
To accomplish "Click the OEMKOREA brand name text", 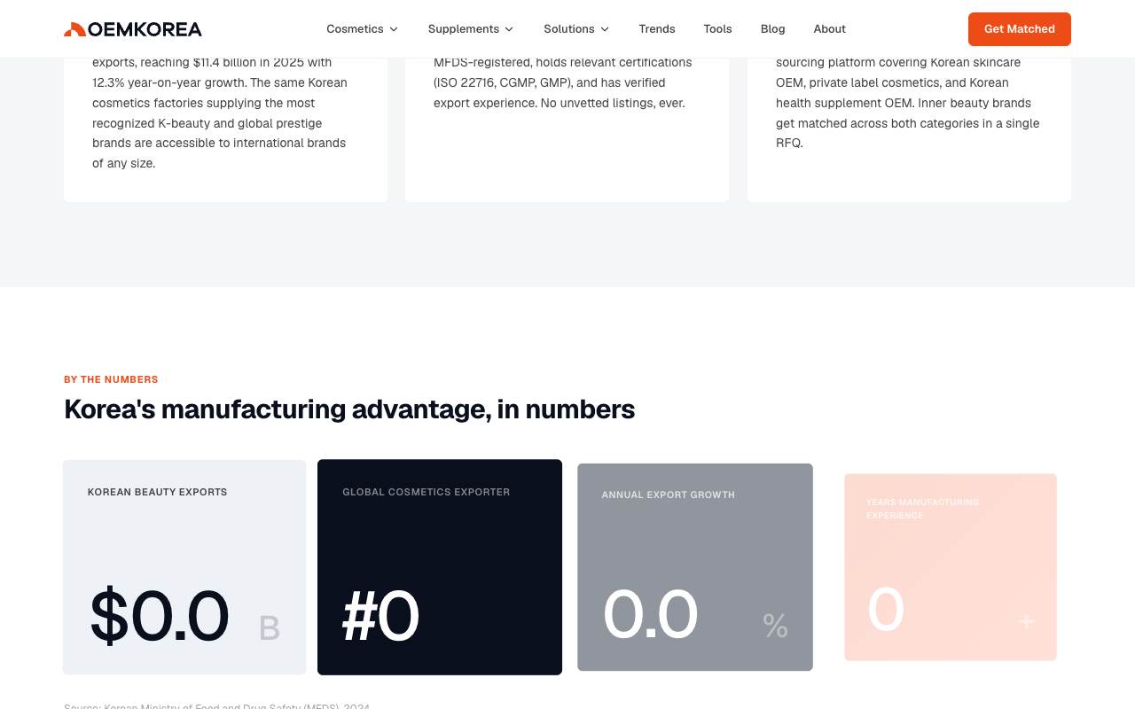I will coord(145,29).
